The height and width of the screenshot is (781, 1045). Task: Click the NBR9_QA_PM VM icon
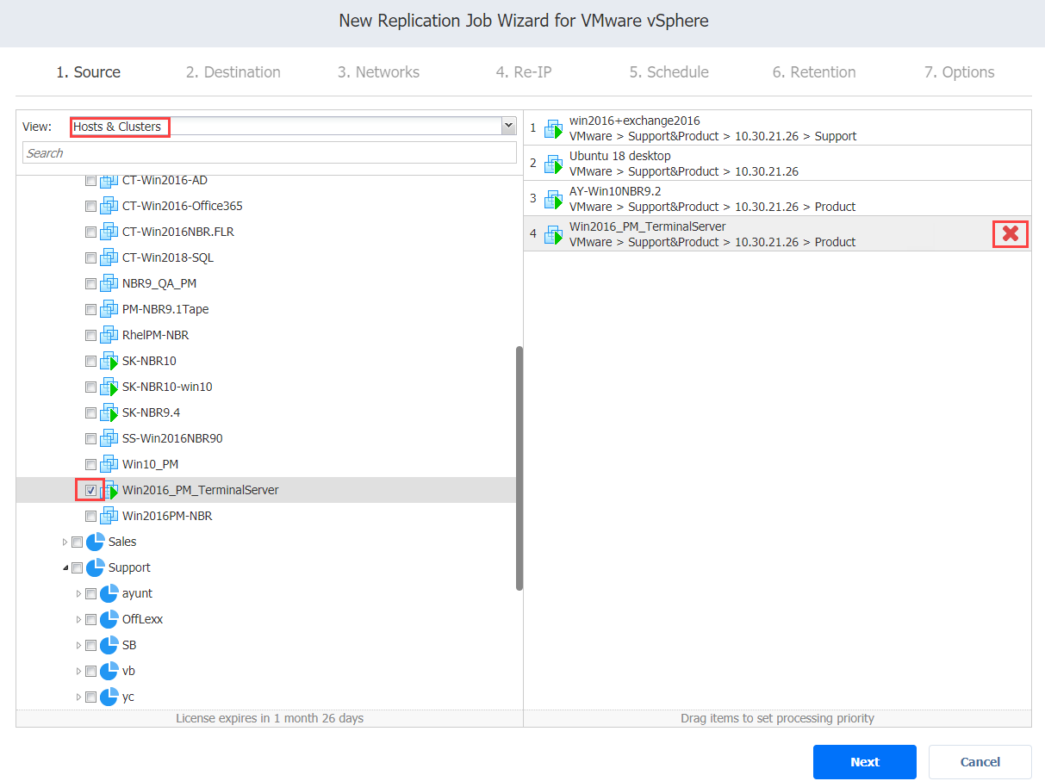coord(109,284)
